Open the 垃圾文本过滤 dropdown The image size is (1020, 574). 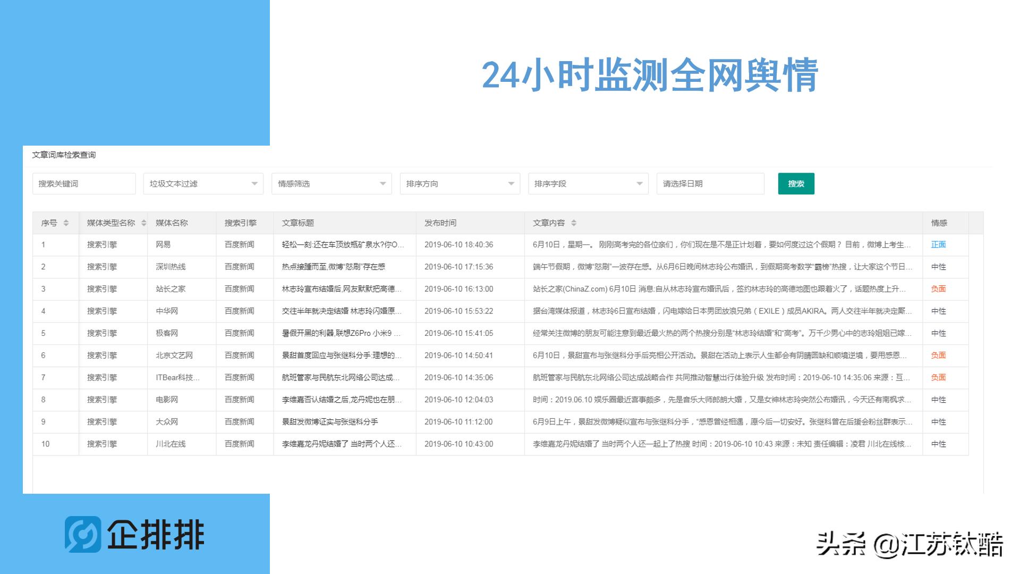(x=203, y=183)
